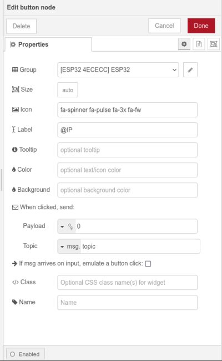Click the optional text/icon color field
This screenshot has width=222, height=361.
[127, 170]
